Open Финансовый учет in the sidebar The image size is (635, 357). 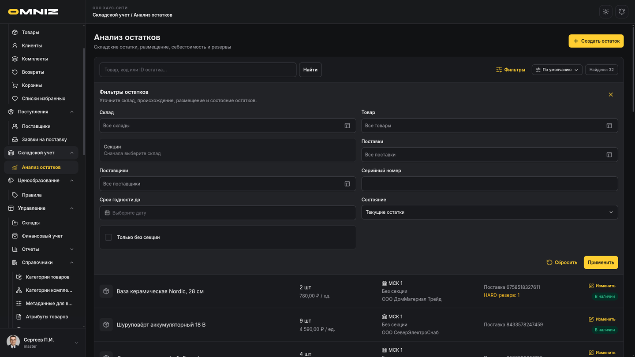point(41,236)
